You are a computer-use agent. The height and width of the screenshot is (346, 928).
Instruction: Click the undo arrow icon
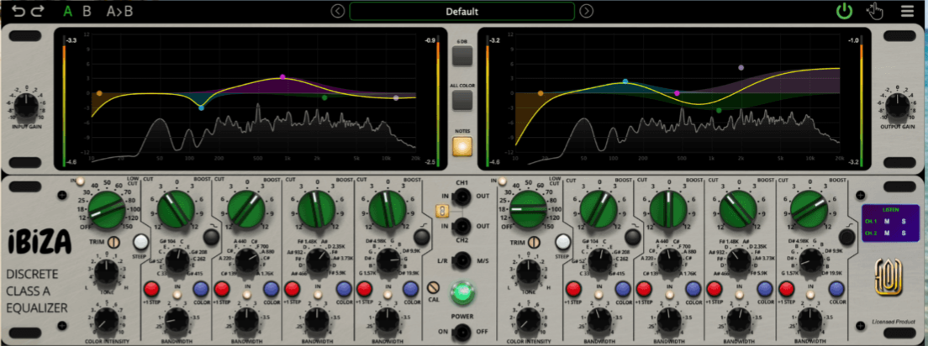click(19, 11)
